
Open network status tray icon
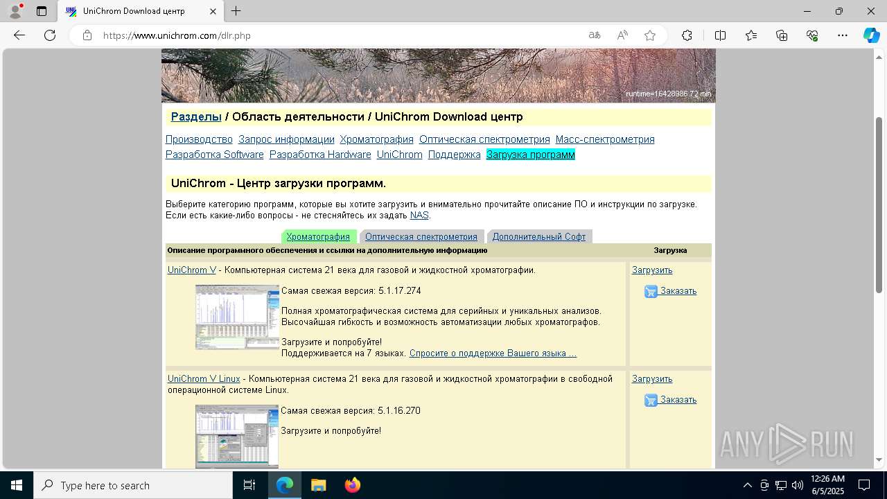(781, 485)
